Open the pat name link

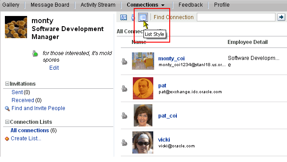click(x=162, y=86)
